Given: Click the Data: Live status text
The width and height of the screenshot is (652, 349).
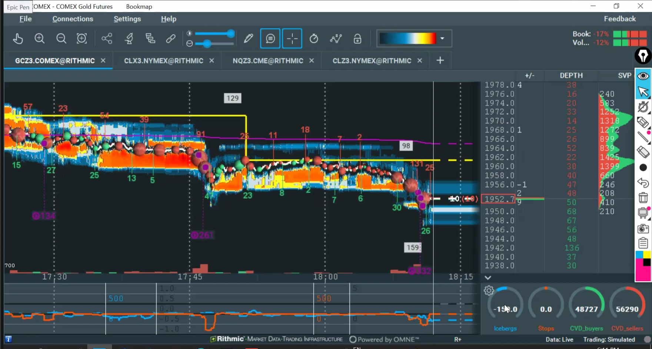Looking at the screenshot, I should 559,339.
